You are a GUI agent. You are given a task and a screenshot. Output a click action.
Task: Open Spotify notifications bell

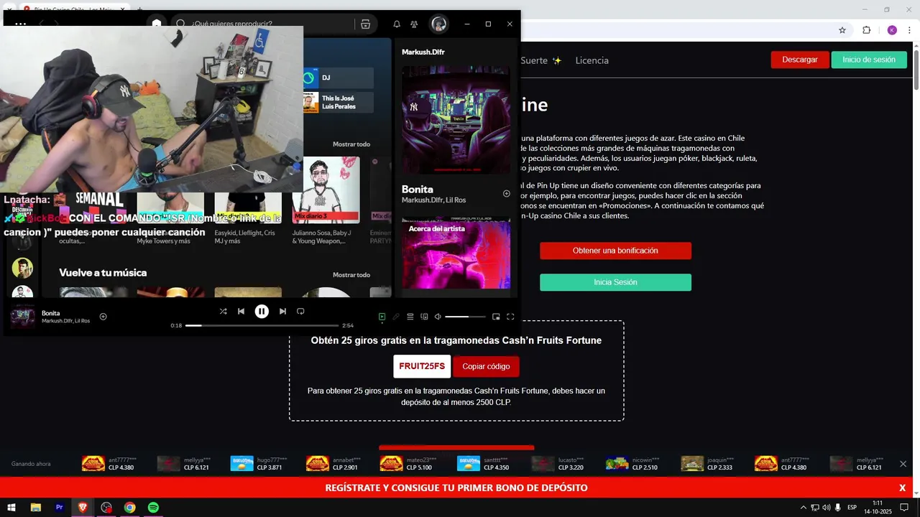click(x=397, y=24)
